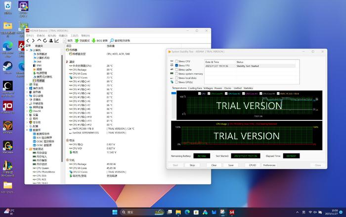Click the user icon in AIDA64 toolbar
346x217 pixels.
point(51,41)
